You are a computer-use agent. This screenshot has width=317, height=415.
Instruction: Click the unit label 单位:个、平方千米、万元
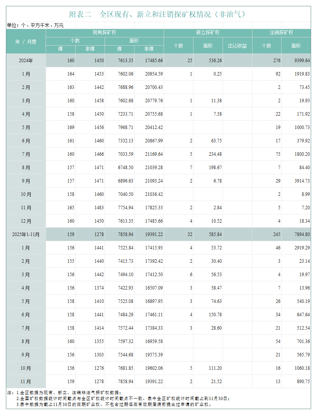click(x=35, y=25)
